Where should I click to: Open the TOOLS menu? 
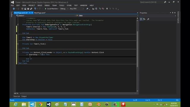coord(61,5)
